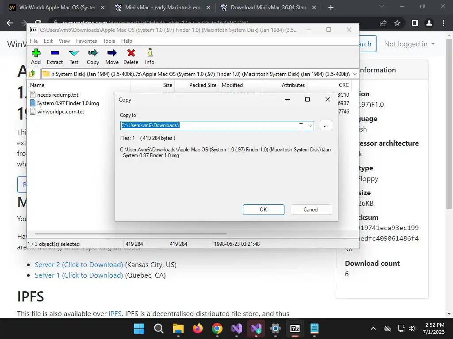Open the Tools menu

click(109, 41)
